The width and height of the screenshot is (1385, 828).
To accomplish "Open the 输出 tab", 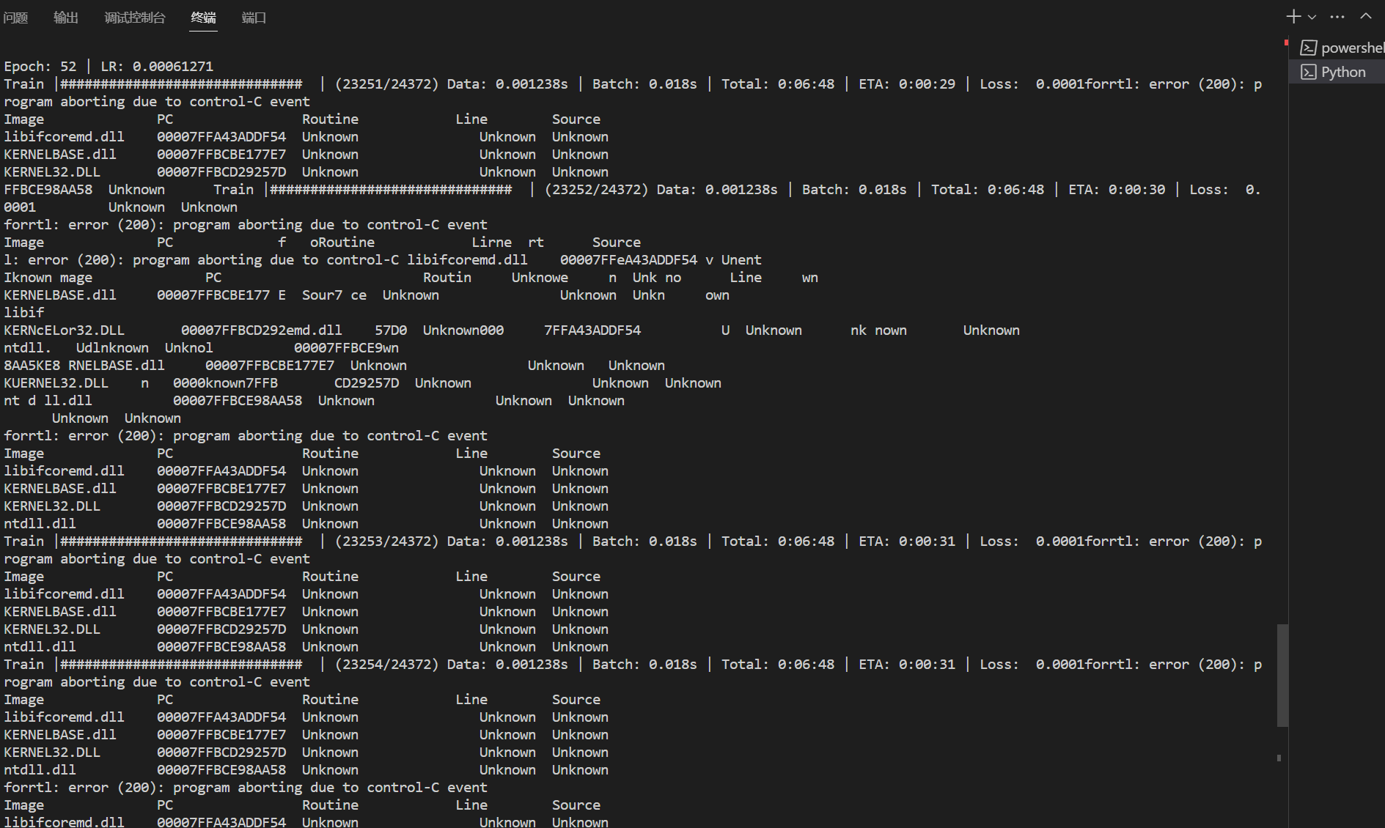I will (66, 18).
